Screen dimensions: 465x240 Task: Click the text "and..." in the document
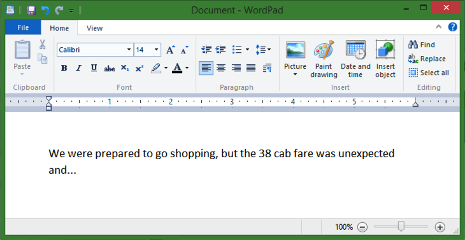[62, 171]
